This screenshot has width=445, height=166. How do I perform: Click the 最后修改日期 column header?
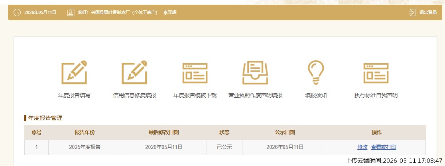164,132
